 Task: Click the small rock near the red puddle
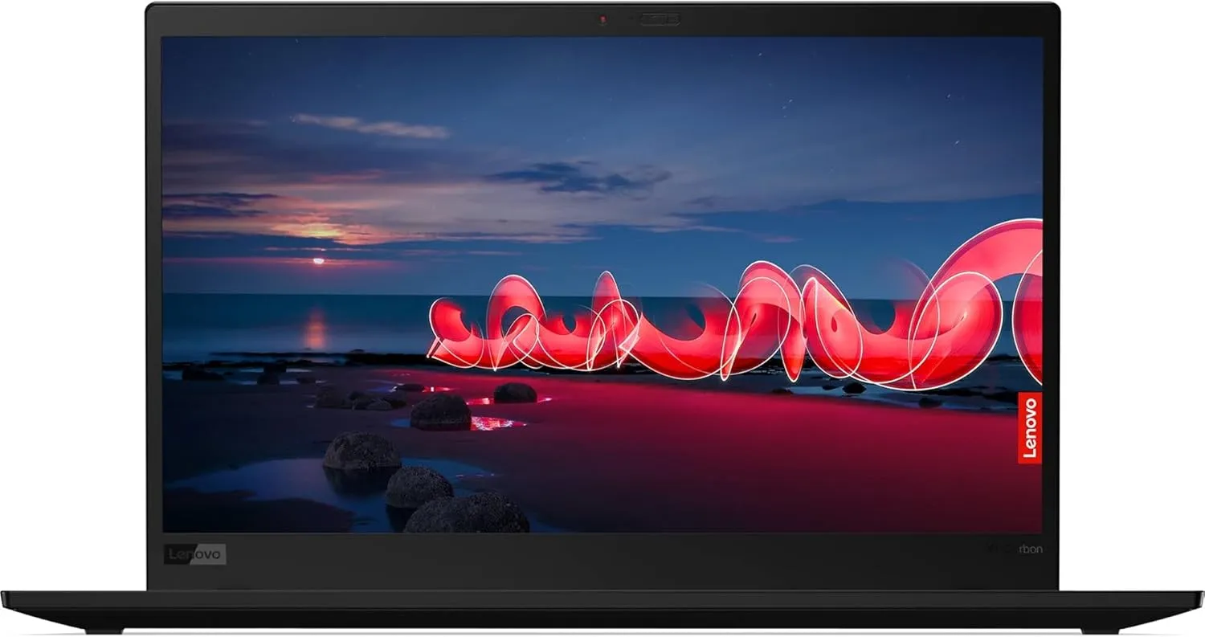pos(514,393)
